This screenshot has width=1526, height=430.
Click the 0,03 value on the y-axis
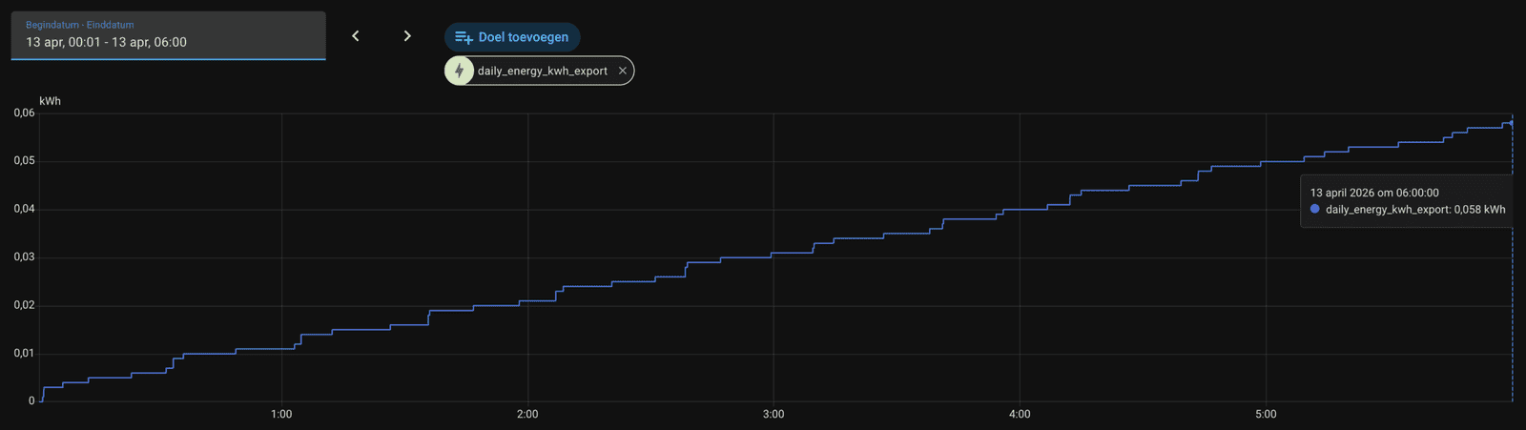(x=24, y=256)
